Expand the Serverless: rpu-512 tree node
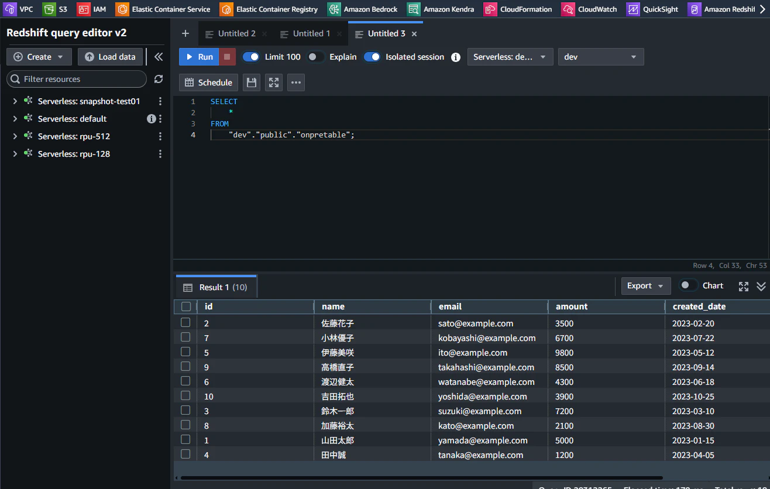The image size is (770, 489). tap(15, 136)
